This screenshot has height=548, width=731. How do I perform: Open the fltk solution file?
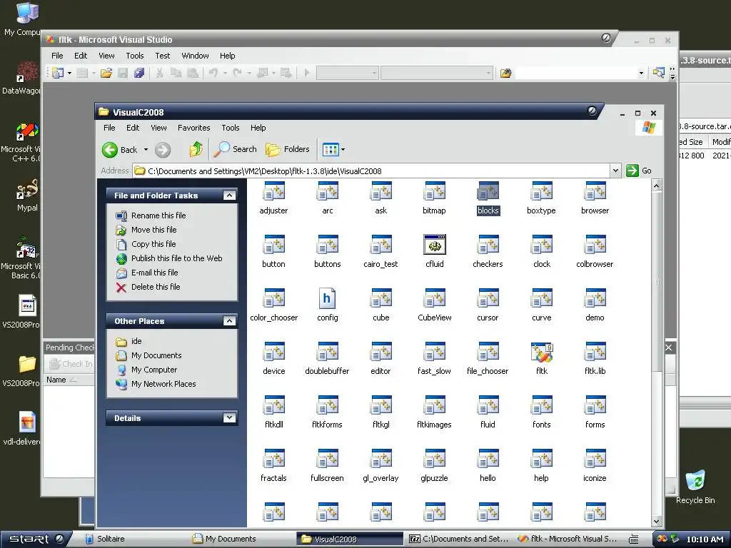(x=541, y=358)
